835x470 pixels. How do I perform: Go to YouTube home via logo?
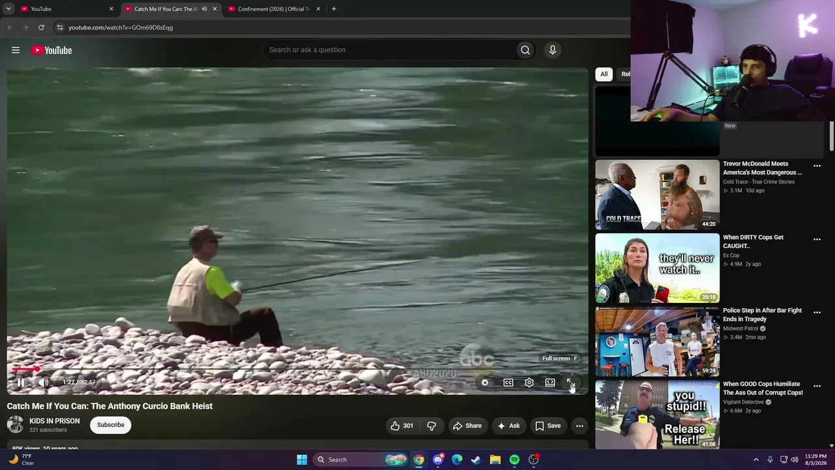point(52,50)
